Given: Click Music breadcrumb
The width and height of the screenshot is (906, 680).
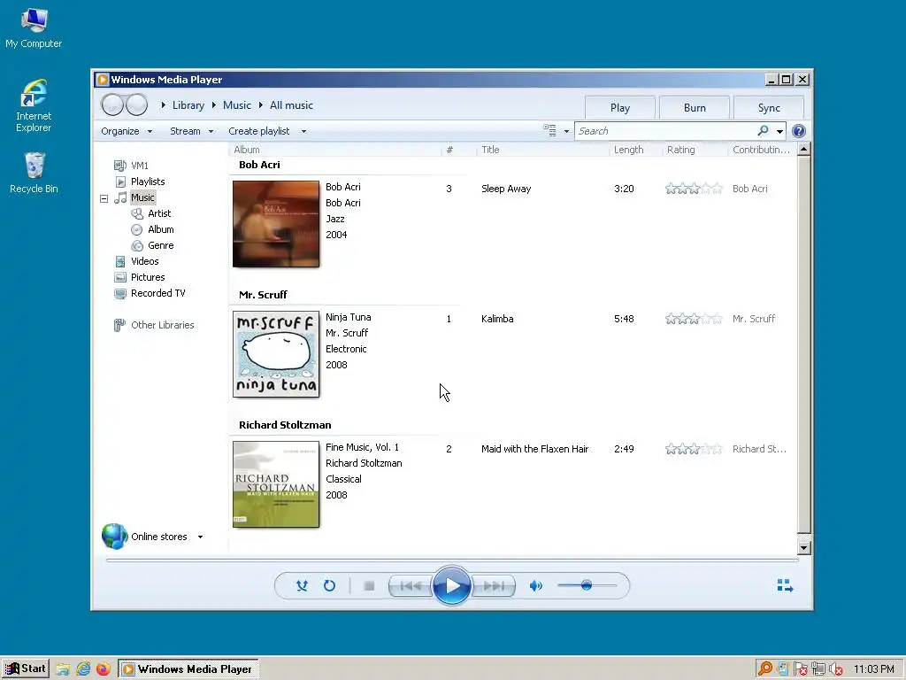Looking at the screenshot, I should (x=237, y=105).
